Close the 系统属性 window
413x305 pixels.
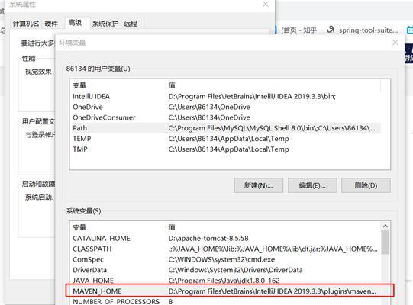(266, 4)
